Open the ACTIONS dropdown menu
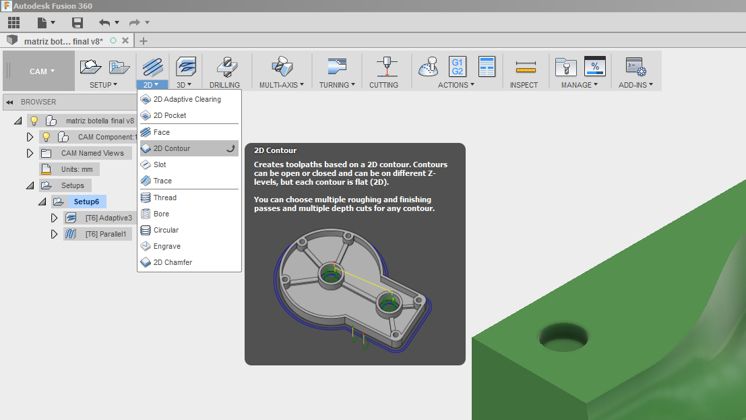The width and height of the screenshot is (746, 420). click(x=456, y=85)
